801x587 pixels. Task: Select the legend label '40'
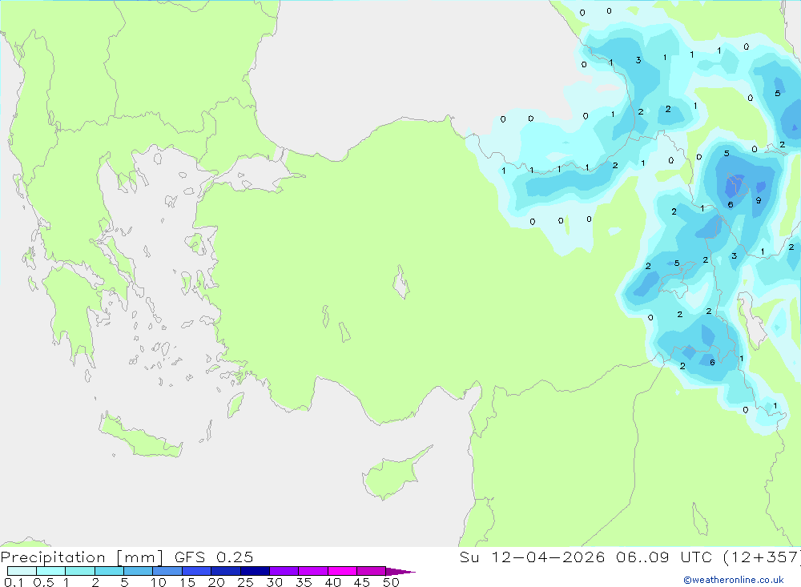tap(333, 582)
